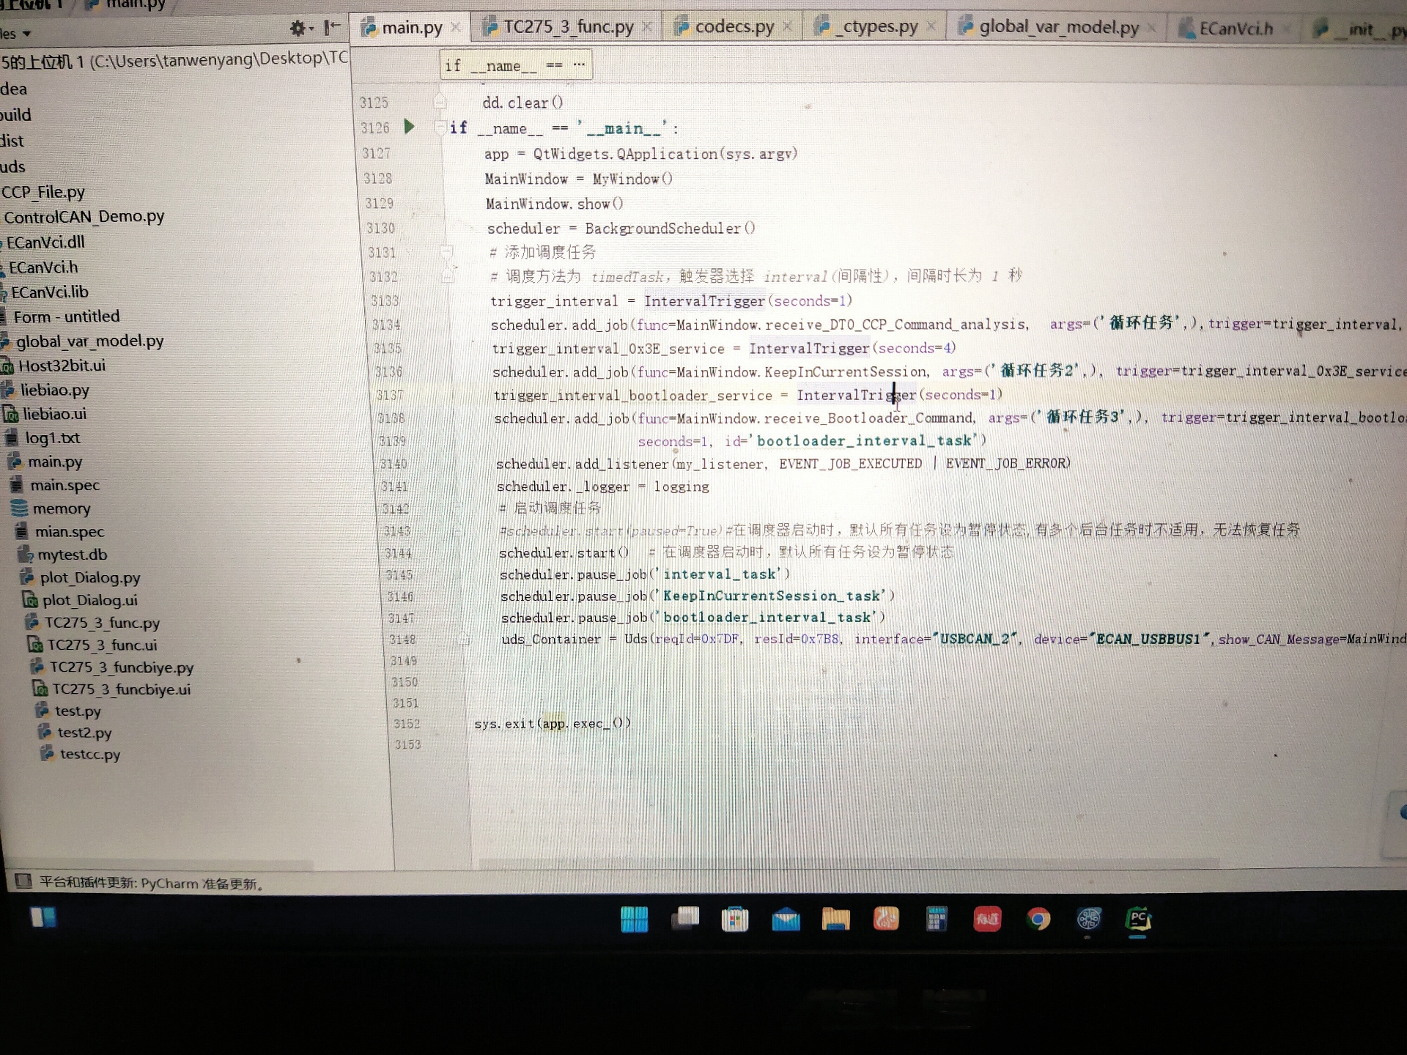Select the project root folder row
Image resolution: width=1407 pixels, height=1055 pixels.
coord(174,59)
